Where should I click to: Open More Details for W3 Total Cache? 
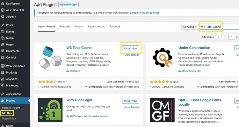coord(132,55)
